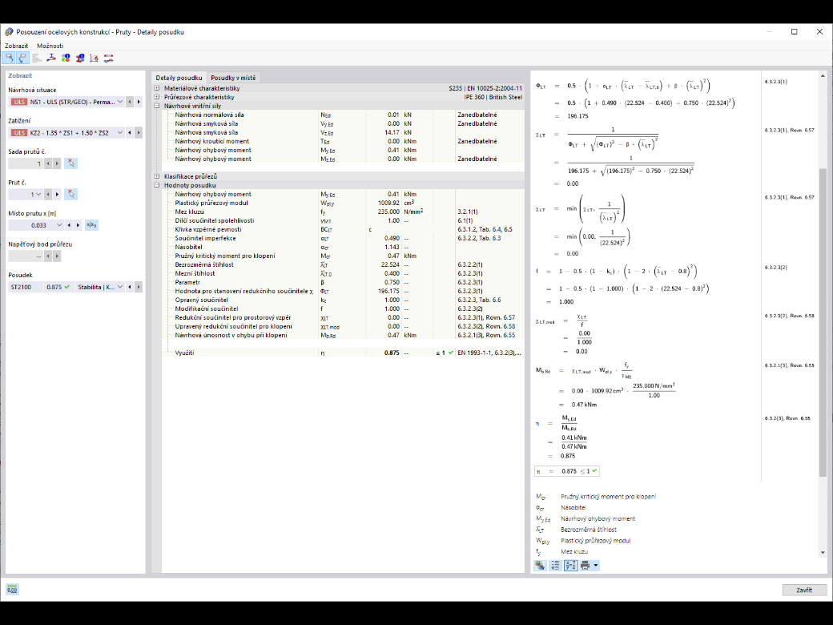
Task: Open the Posudek design check dropdown
Action: pos(120,287)
